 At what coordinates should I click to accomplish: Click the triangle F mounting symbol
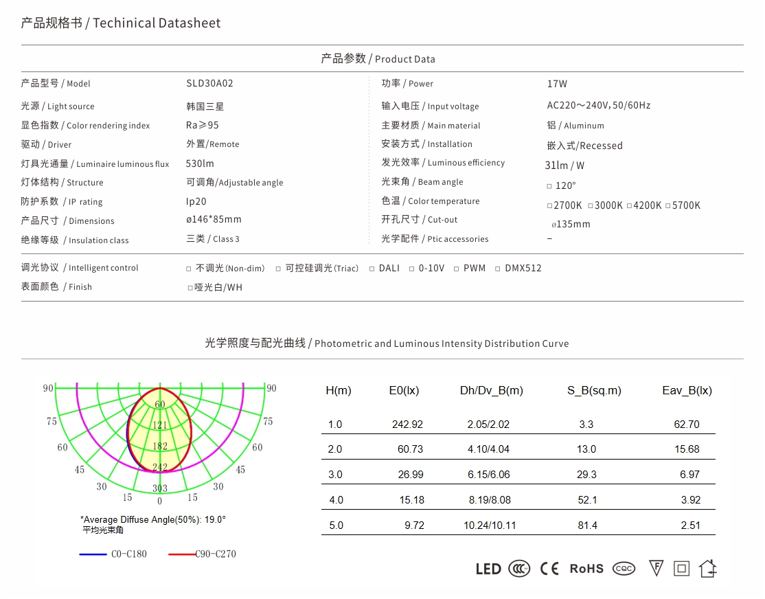(656, 568)
